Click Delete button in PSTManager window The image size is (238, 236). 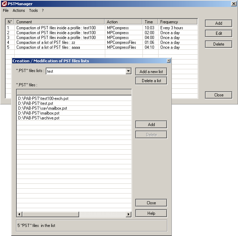click(218, 44)
